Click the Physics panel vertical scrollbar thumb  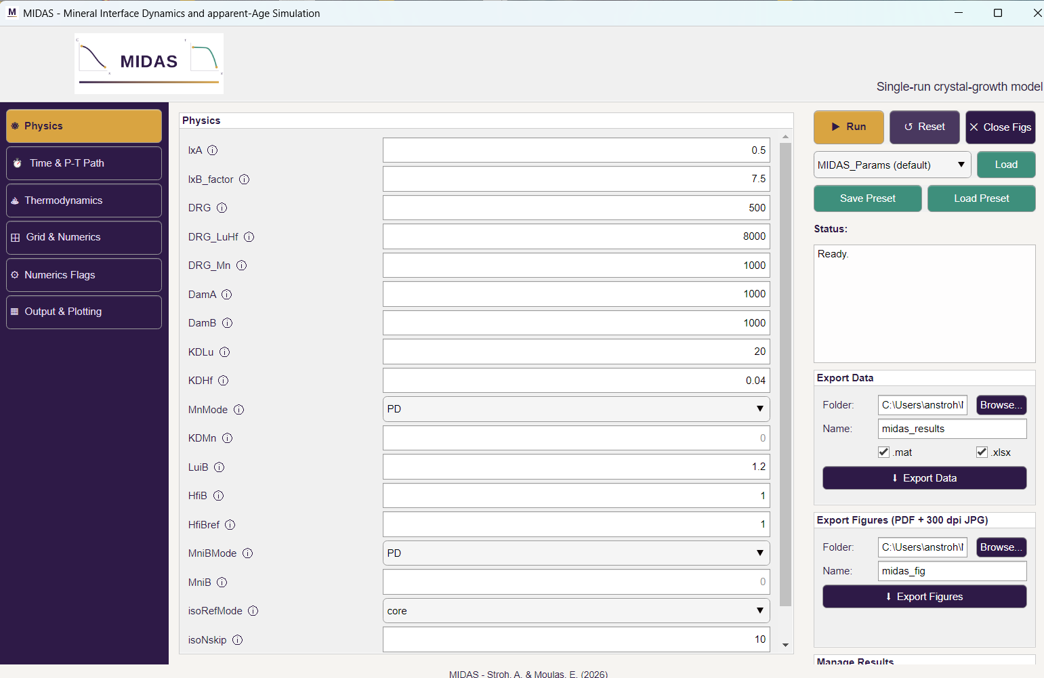[786, 374]
